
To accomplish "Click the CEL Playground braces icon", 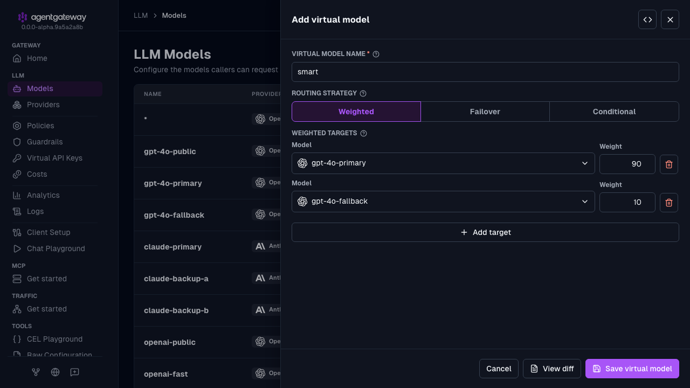I will click(x=17, y=339).
